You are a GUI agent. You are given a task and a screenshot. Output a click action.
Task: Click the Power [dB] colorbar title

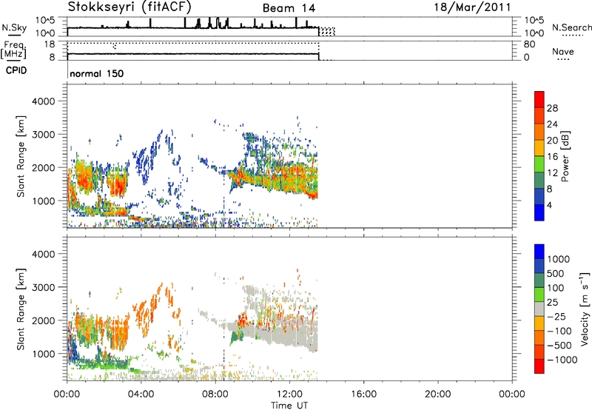(x=565, y=156)
